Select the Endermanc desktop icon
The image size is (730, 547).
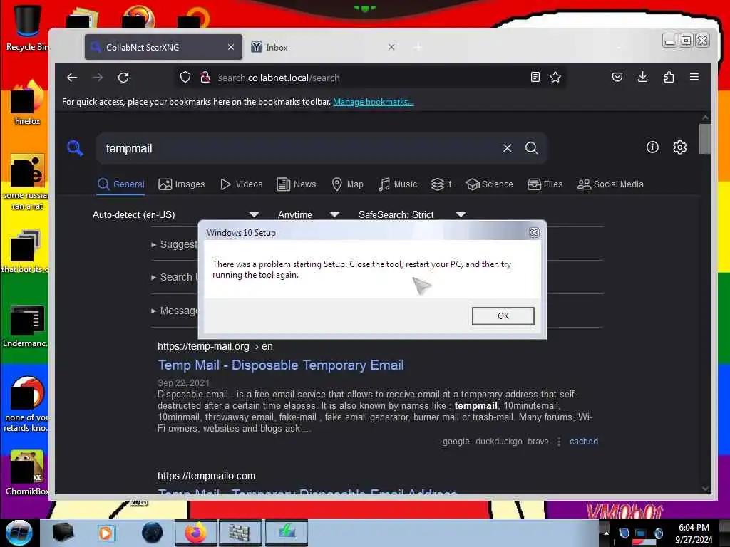26,326
